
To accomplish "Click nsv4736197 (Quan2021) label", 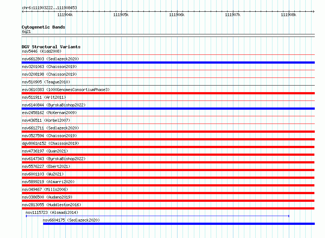I will pyautogui.click(x=45, y=151).
